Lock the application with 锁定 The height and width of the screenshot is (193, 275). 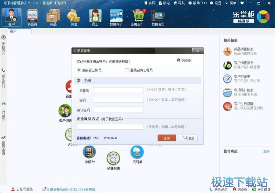[x=164, y=3]
